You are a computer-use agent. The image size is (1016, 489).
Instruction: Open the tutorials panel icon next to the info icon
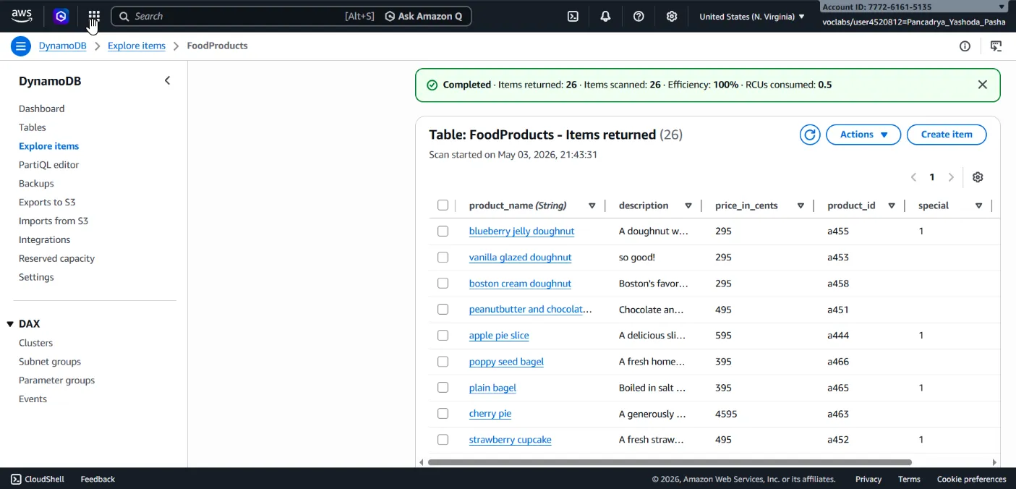point(996,46)
